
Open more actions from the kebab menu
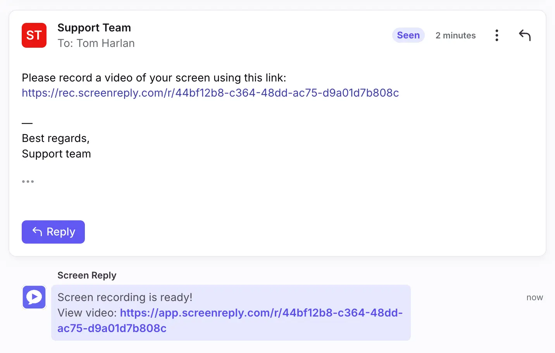496,35
